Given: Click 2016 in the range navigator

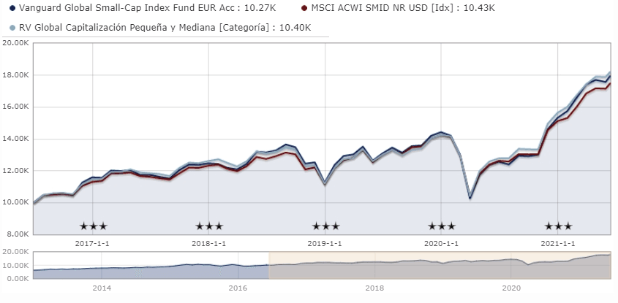Looking at the screenshot, I should click(x=238, y=288).
